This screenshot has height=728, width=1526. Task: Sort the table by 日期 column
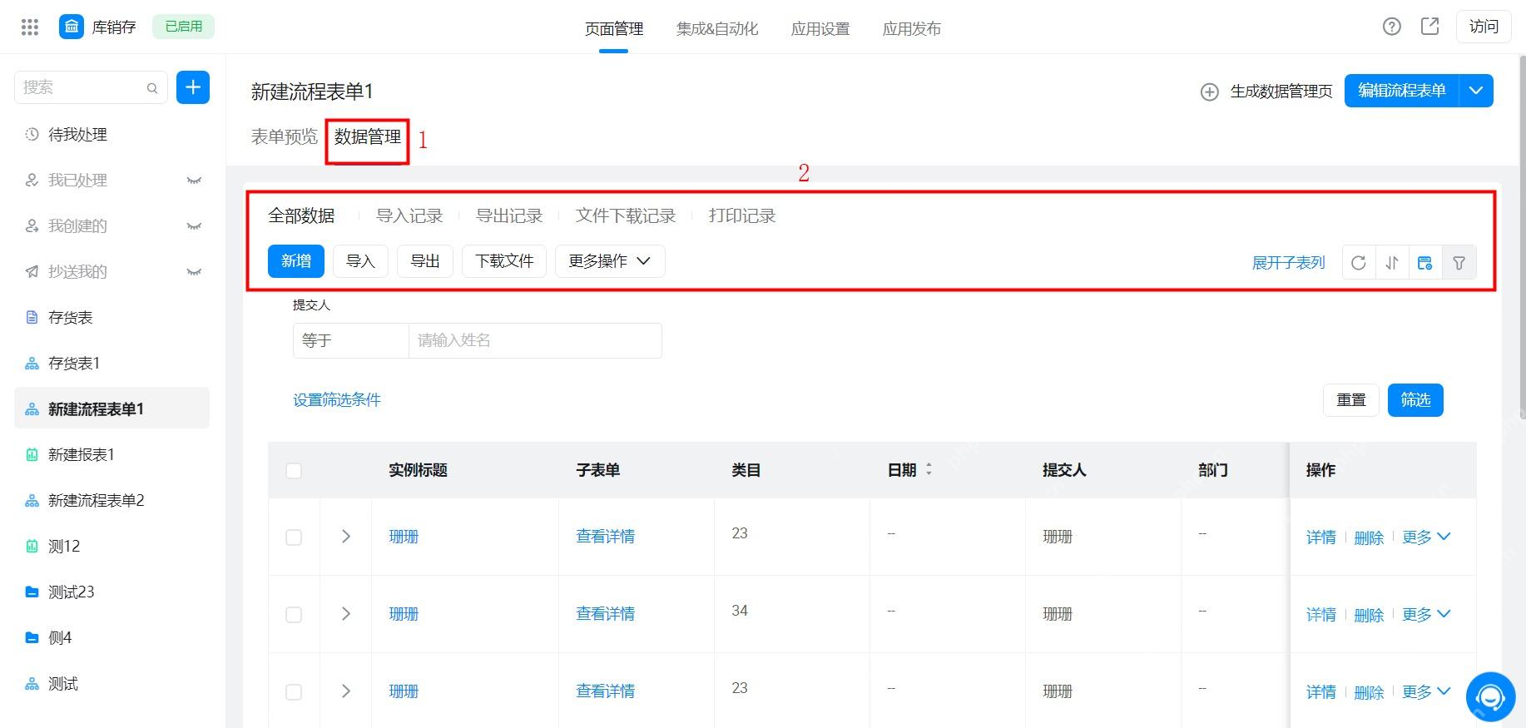[929, 470]
